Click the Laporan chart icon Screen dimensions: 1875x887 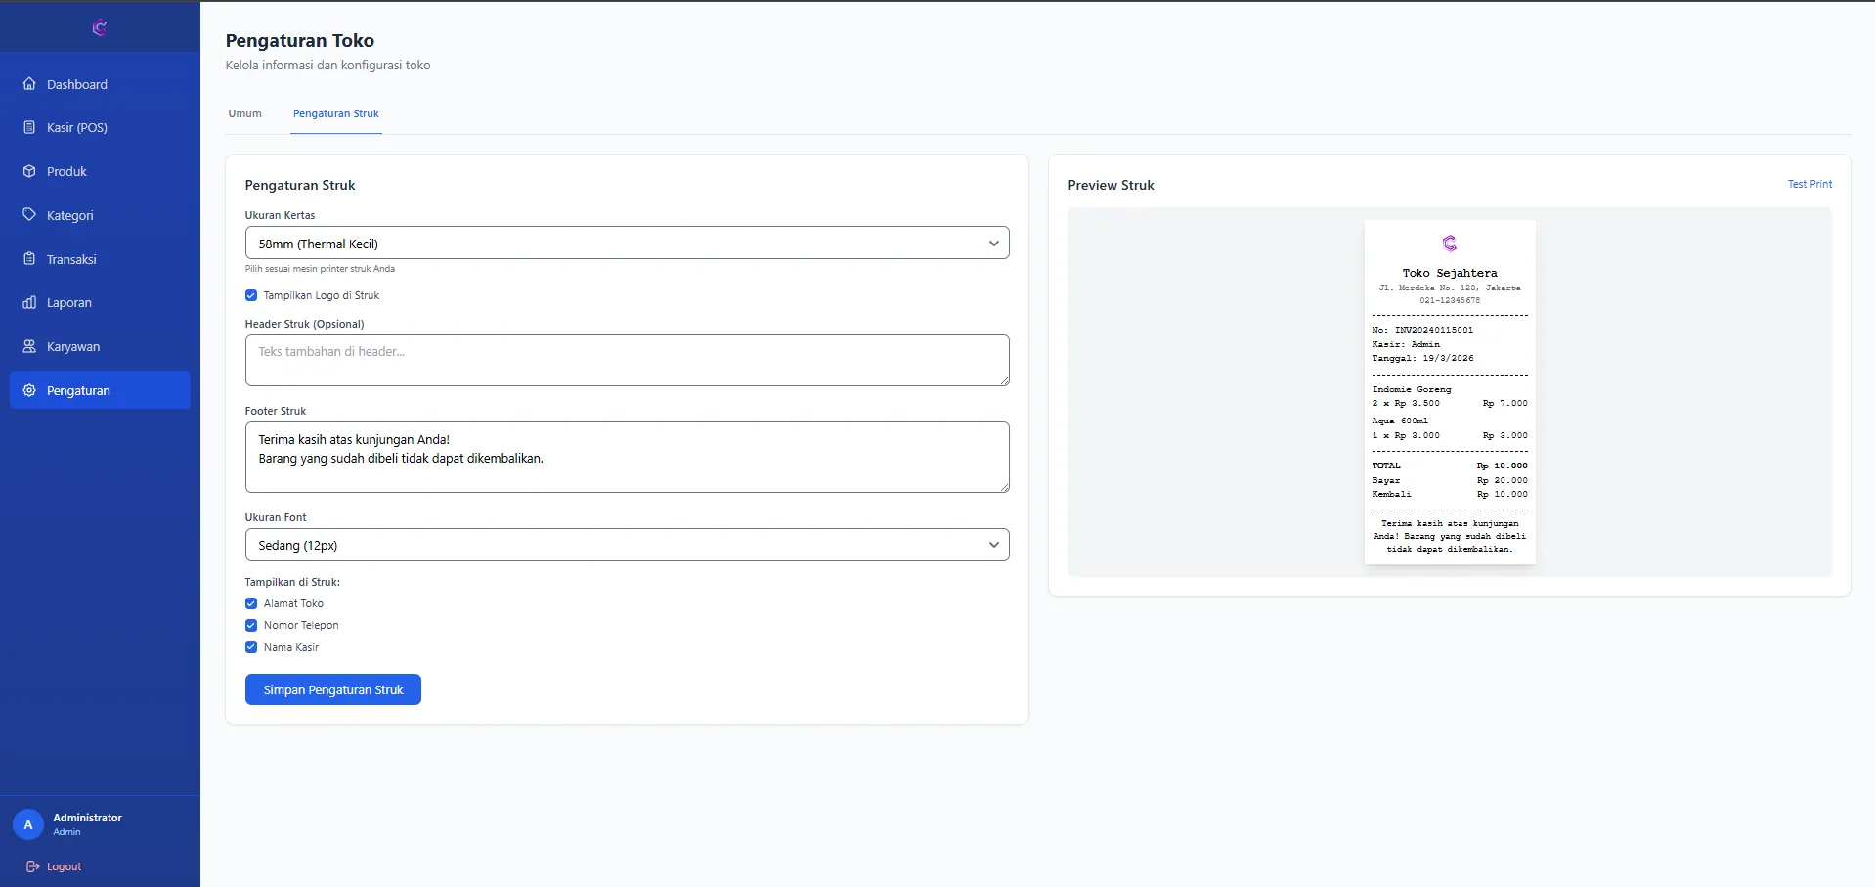coord(29,302)
